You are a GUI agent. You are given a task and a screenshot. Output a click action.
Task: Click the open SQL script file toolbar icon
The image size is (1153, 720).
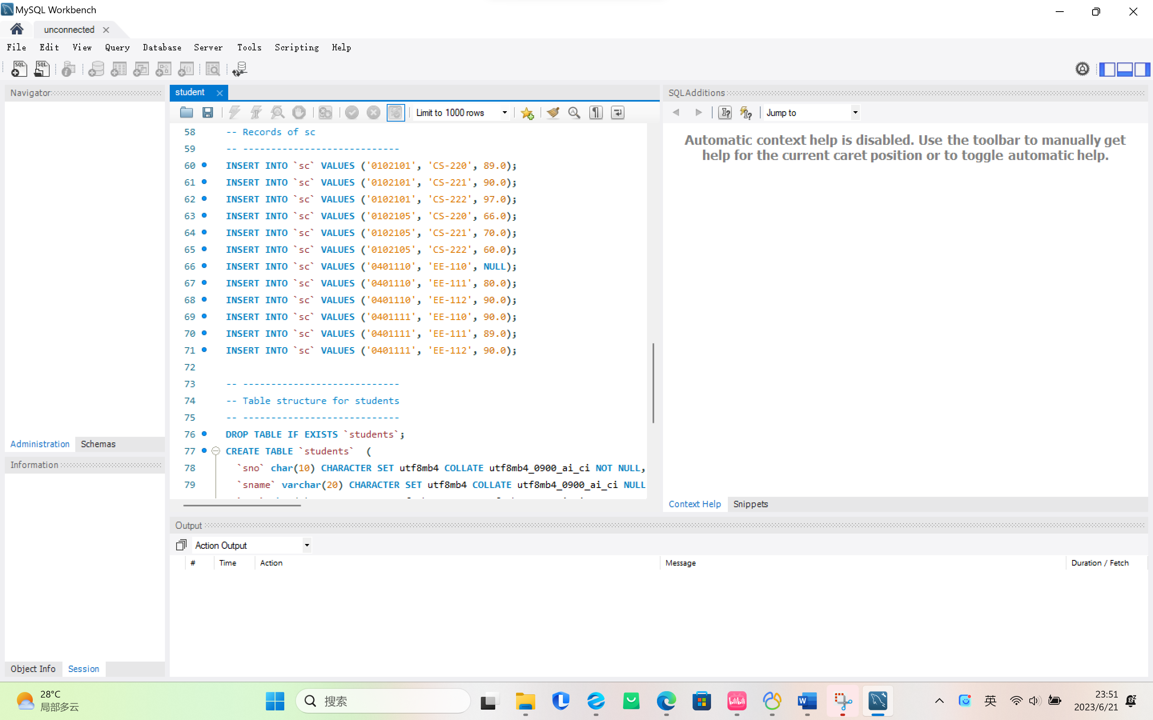pos(42,69)
